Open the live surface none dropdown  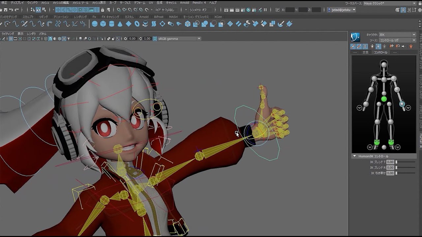pos(166,10)
